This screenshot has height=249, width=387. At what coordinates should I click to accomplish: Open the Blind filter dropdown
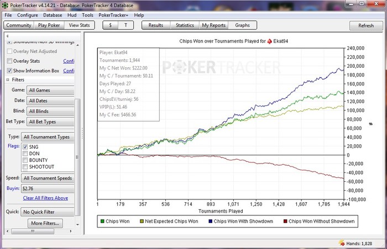pyautogui.click(x=50, y=111)
